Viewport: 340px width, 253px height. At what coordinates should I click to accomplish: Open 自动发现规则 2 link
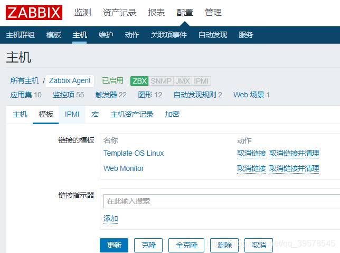[198, 95]
